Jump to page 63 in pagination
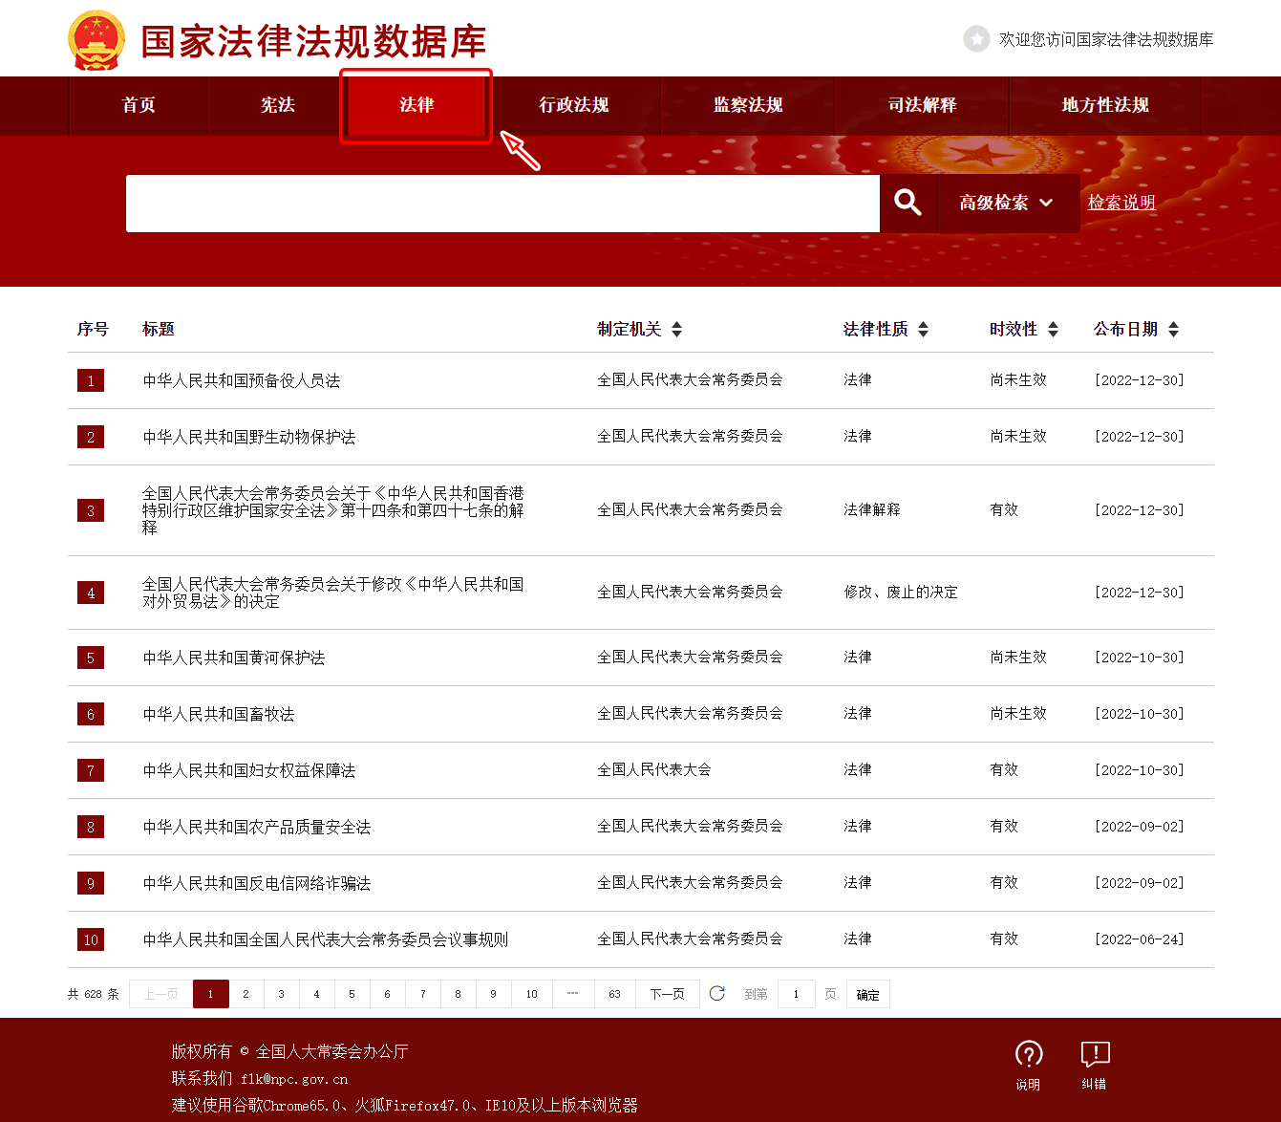The height and width of the screenshot is (1122, 1281). pyautogui.click(x=614, y=994)
